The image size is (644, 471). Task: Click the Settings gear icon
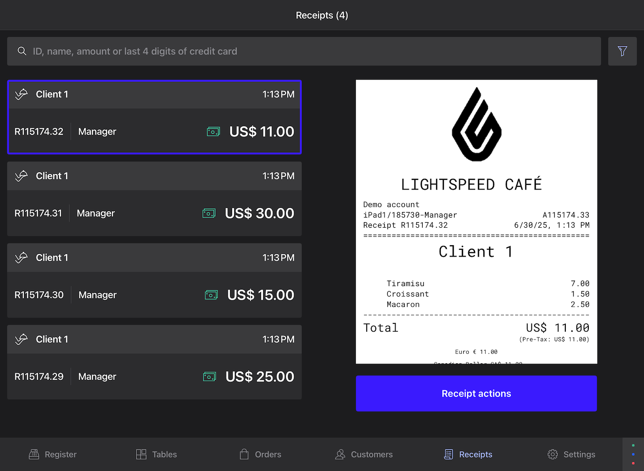coord(552,454)
